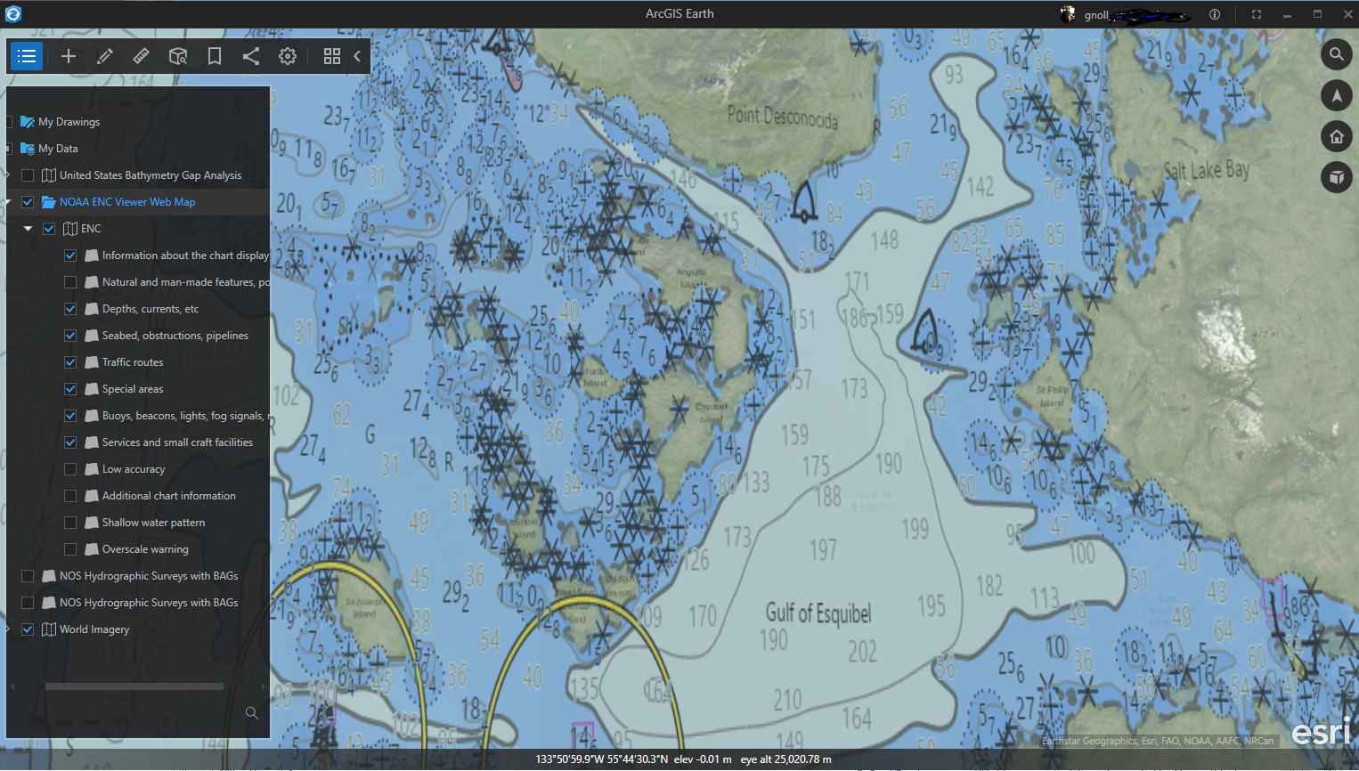Enable Overscale warning checkbox

(x=70, y=549)
